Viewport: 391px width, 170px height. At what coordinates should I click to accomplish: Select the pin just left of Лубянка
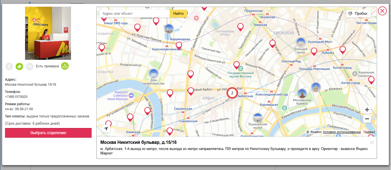click(314, 52)
